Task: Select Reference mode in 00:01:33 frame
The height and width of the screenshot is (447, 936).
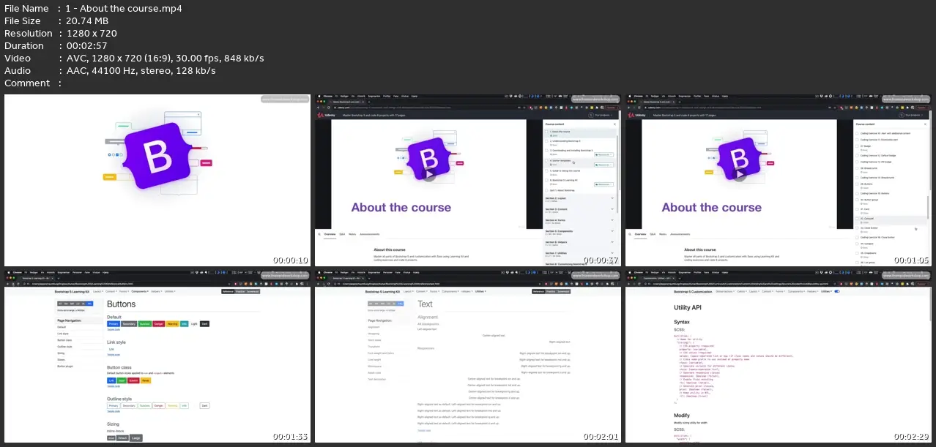Action: click(228, 291)
